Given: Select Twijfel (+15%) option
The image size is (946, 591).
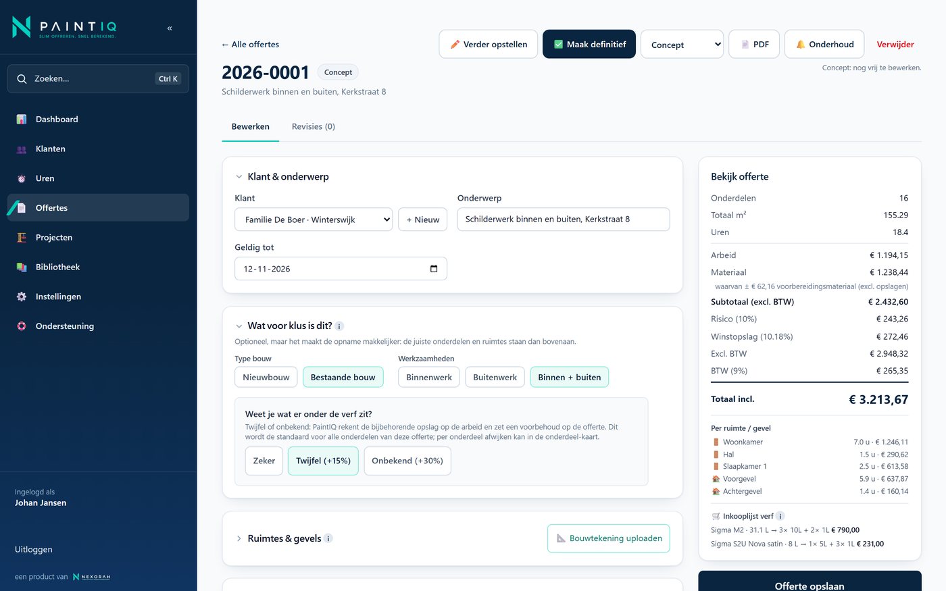Looking at the screenshot, I should pyautogui.click(x=323, y=461).
